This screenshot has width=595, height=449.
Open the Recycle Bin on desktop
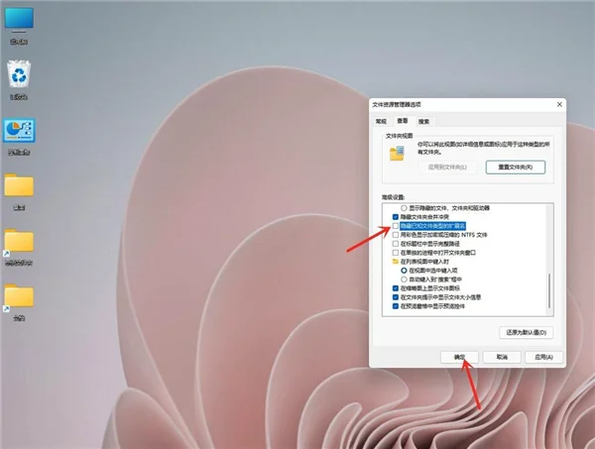tap(19, 74)
